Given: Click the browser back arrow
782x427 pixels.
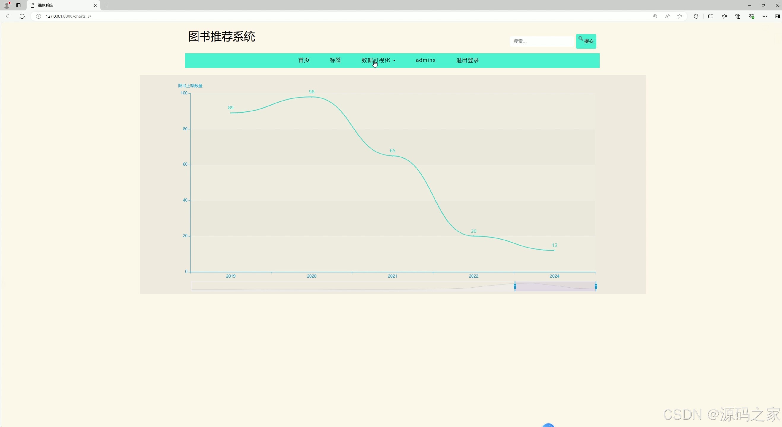Looking at the screenshot, I should pos(8,16).
